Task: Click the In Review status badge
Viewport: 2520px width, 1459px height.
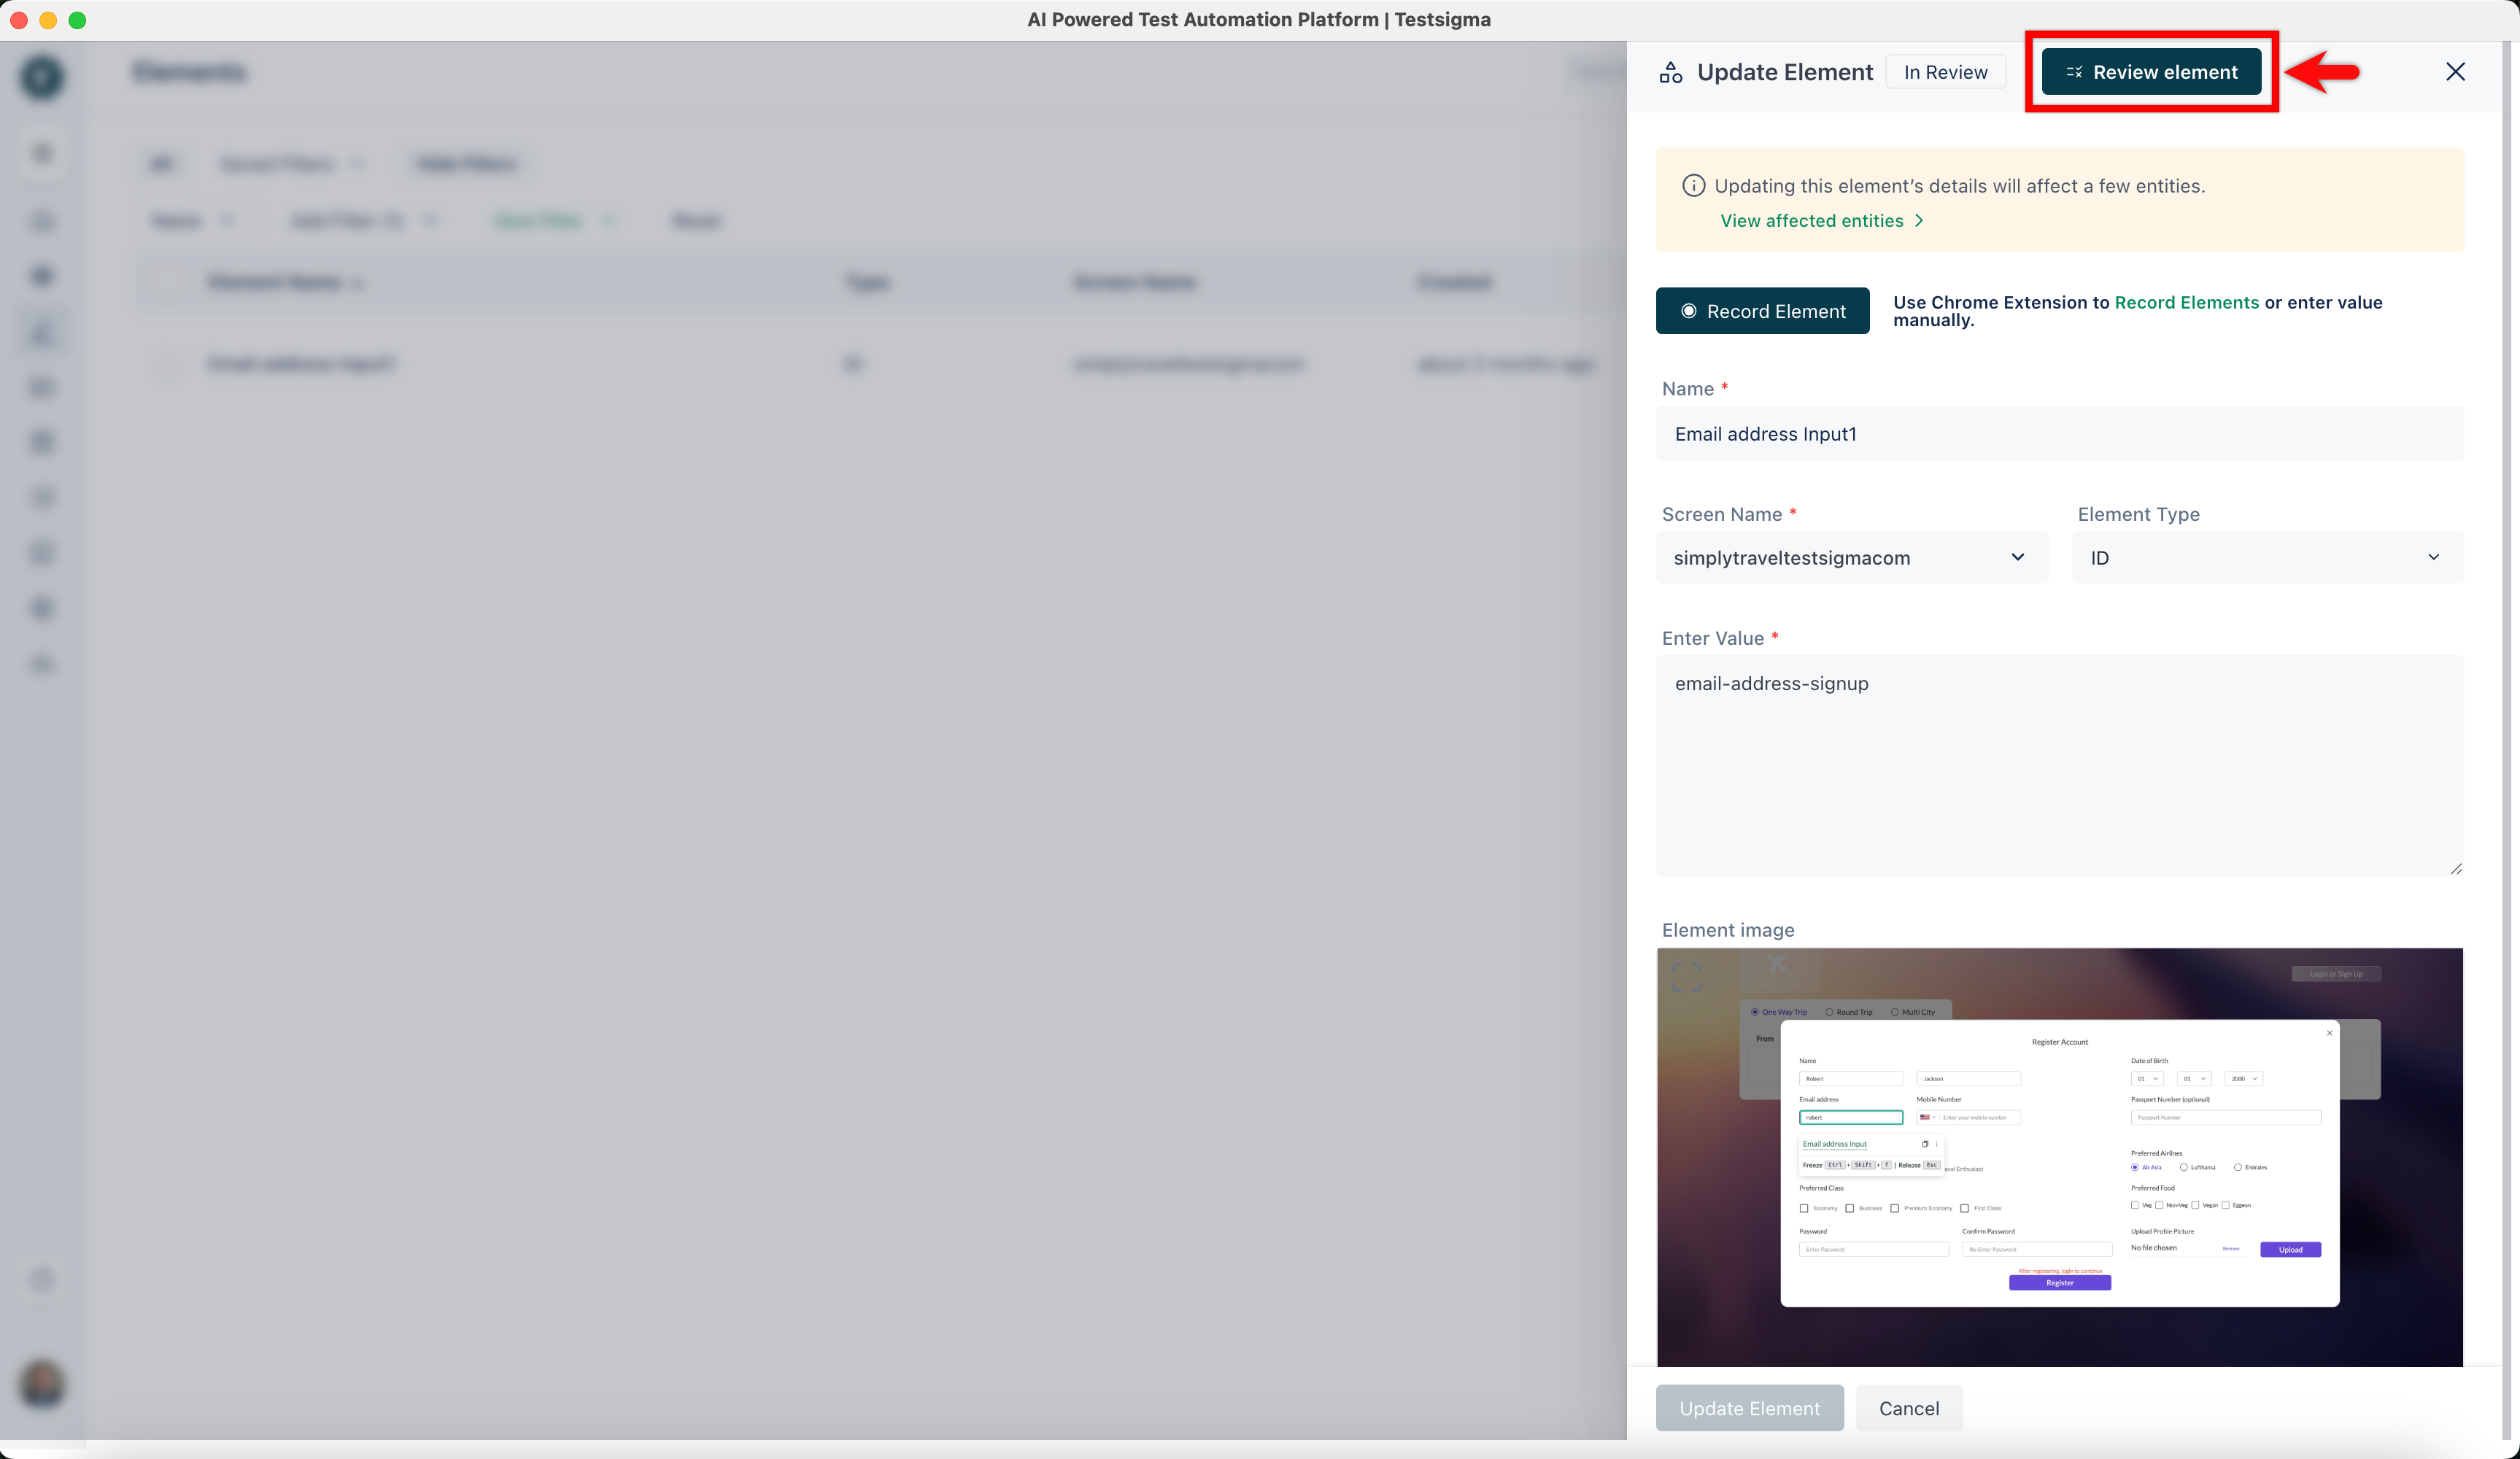Action: pos(1944,71)
